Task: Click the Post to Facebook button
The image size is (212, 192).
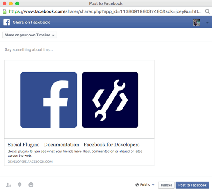Action: (x=192, y=185)
